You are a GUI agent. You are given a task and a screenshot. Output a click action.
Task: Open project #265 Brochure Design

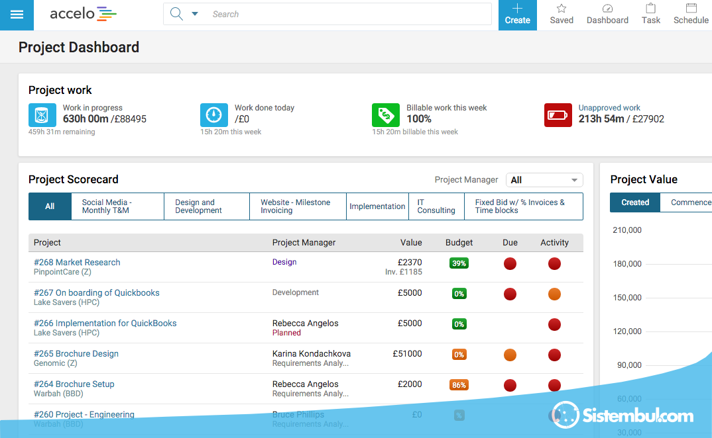[x=76, y=354]
